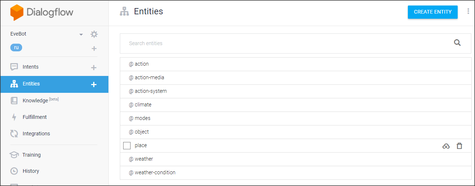Click the Dialogflow logo
Viewport: 475px width, 186px height.
[42, 12]
